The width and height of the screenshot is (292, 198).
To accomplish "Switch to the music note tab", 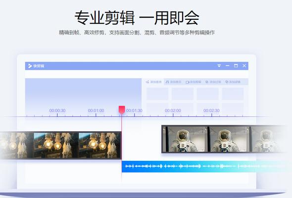I will coord(173,82).
